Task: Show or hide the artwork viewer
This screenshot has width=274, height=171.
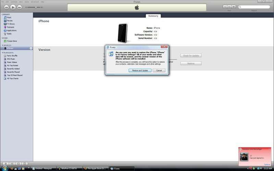Action: click(25, 164)
